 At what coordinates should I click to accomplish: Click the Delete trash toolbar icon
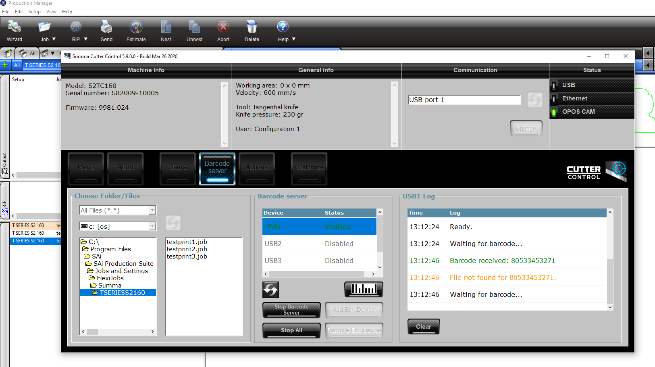(252, 27)
